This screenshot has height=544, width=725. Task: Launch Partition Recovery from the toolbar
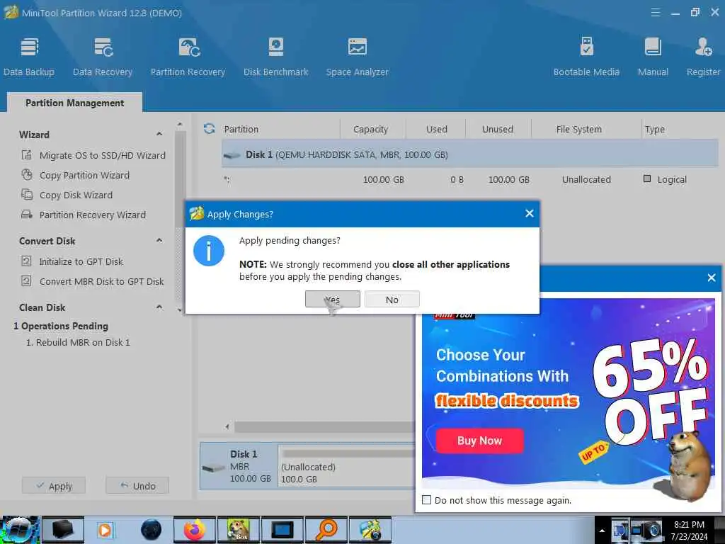coord(188,57)
